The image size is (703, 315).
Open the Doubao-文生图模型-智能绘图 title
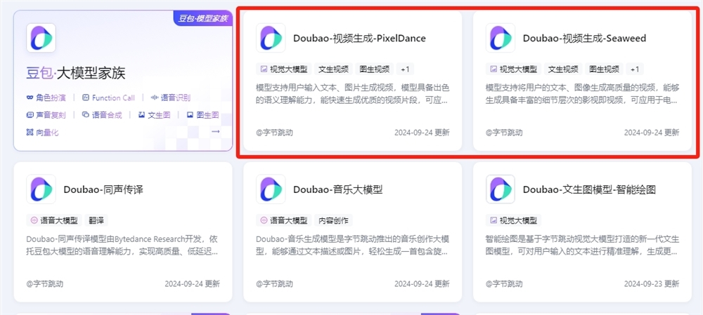pyautogui.click(x=589, y=189)
